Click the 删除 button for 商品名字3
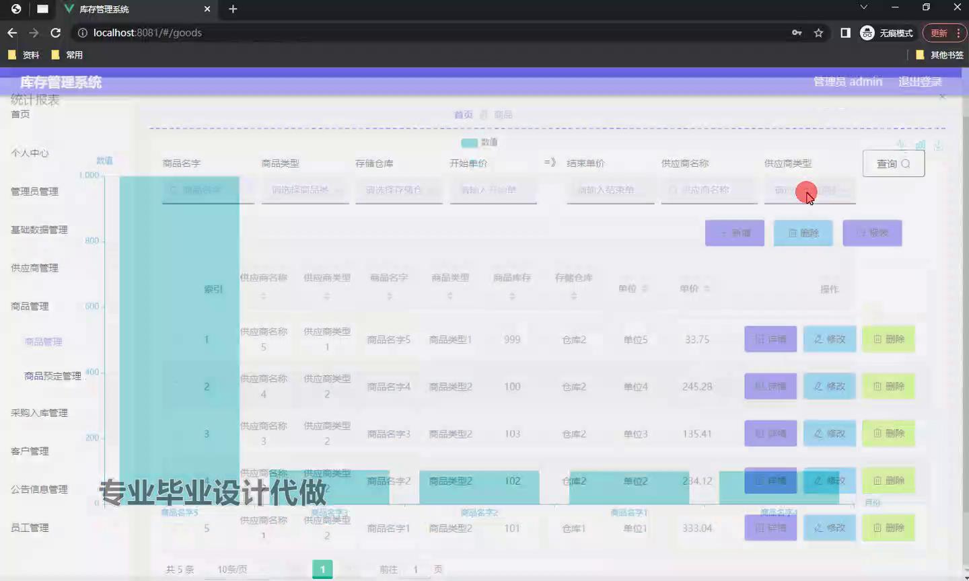 tap(888, 434)
